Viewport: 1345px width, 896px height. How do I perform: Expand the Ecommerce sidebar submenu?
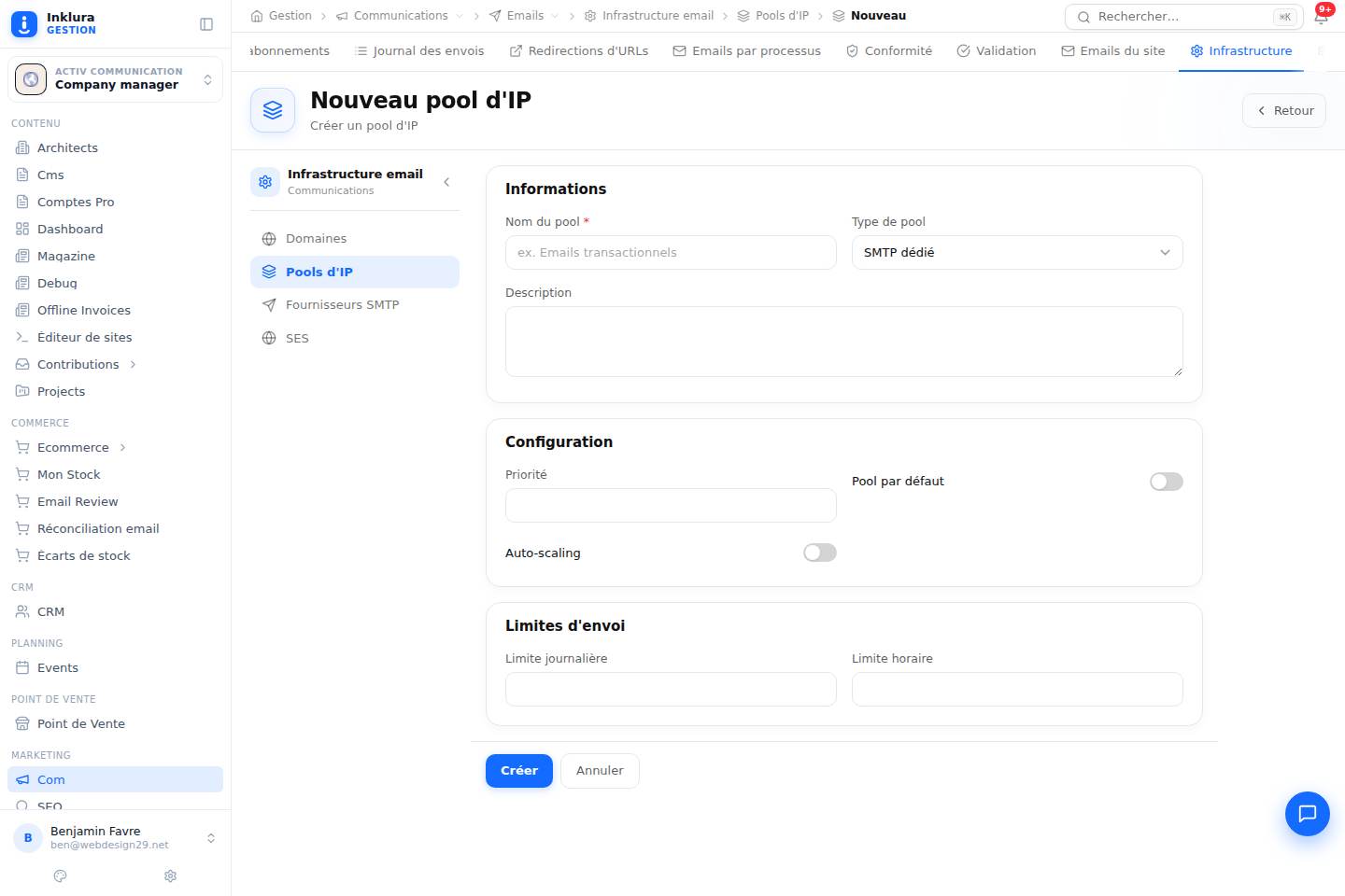click(122, 447)
